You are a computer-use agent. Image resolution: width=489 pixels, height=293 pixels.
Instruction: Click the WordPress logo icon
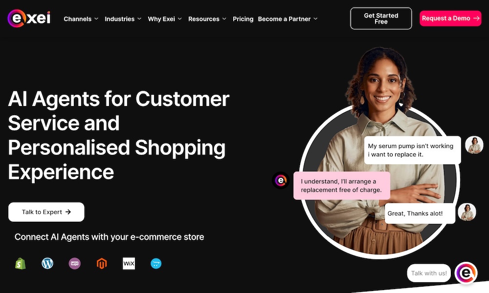(x=47, y=264)
